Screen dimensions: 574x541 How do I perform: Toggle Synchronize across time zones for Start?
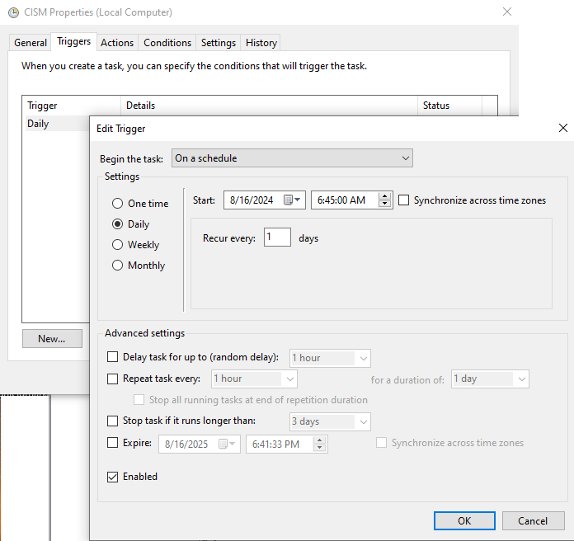click(404, 200)
